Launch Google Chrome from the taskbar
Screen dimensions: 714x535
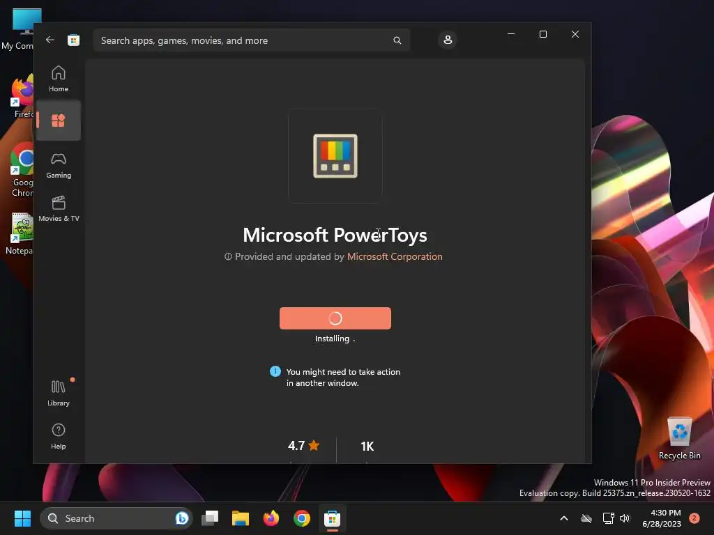click(301, 518)
